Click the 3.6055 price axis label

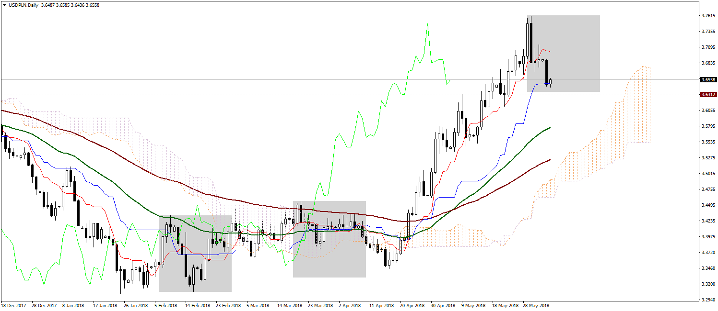pos(708,111)
